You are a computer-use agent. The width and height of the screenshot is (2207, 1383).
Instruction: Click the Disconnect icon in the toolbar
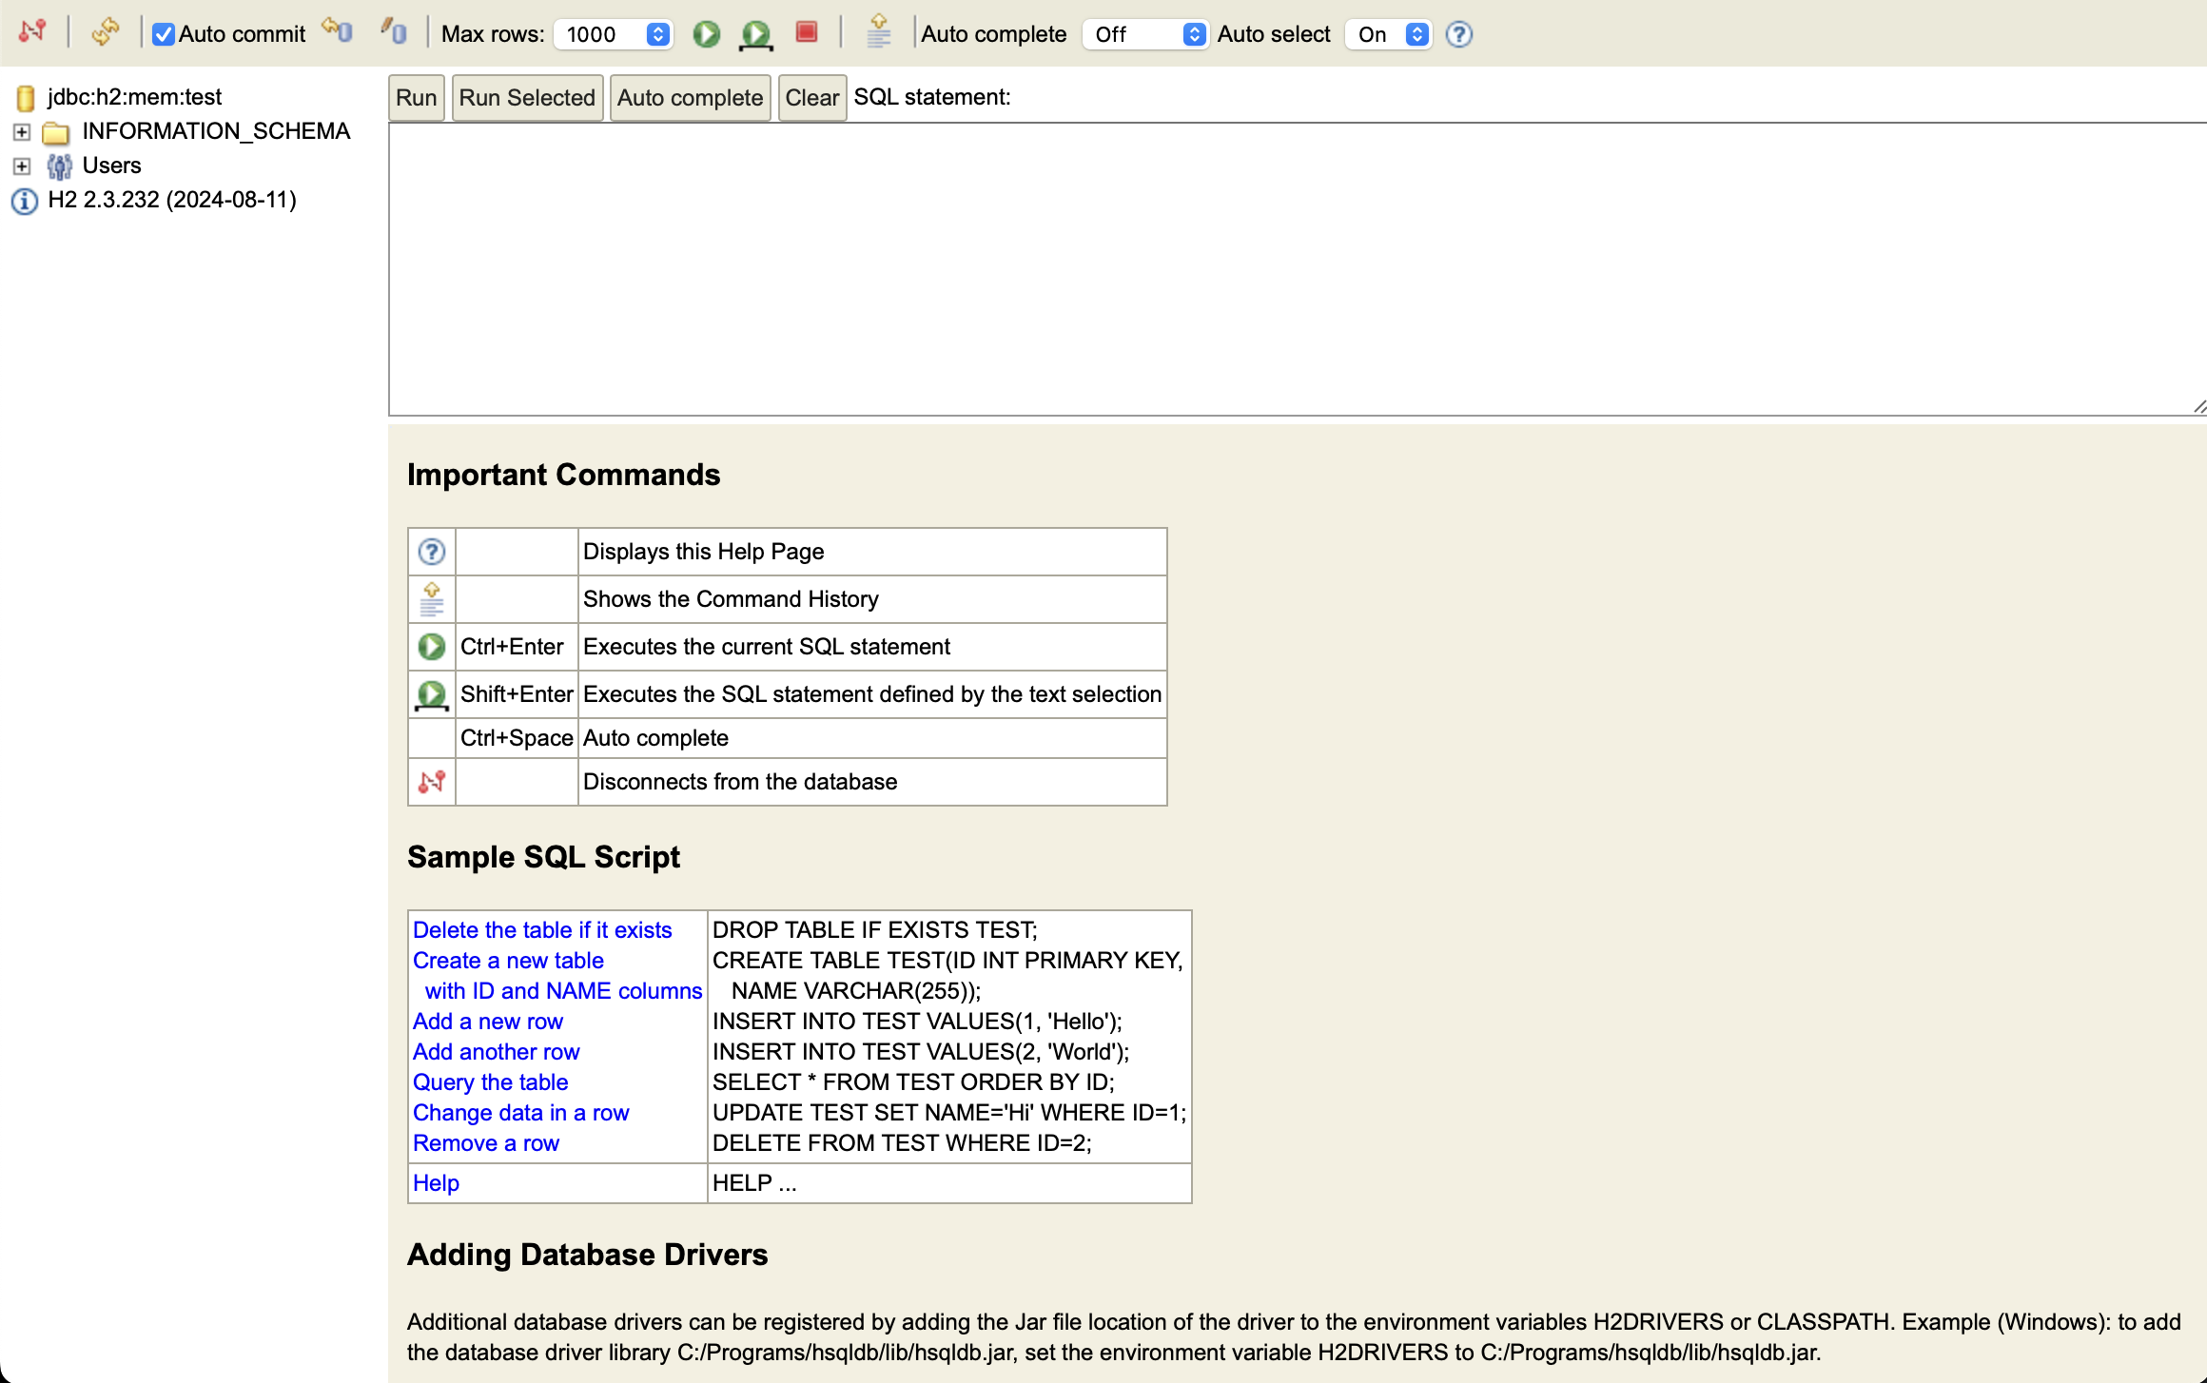point(32,31)
